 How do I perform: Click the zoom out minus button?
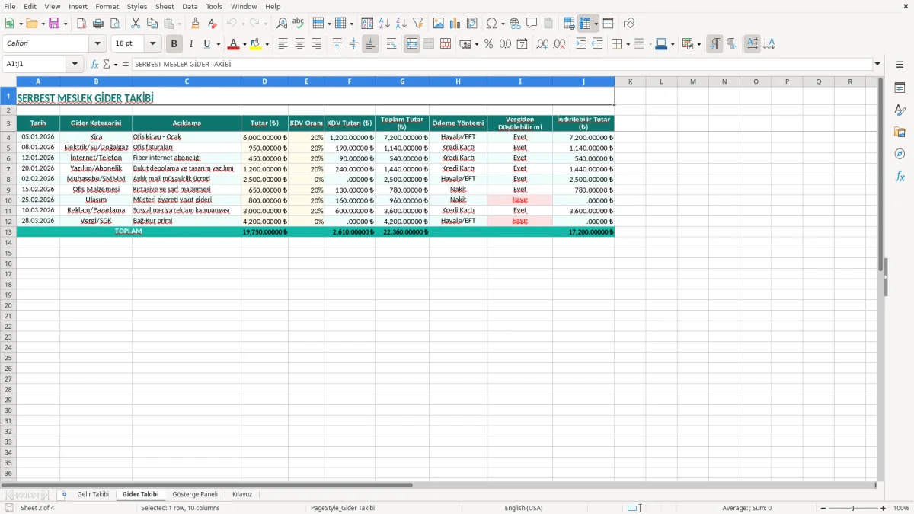click(823, 508)
